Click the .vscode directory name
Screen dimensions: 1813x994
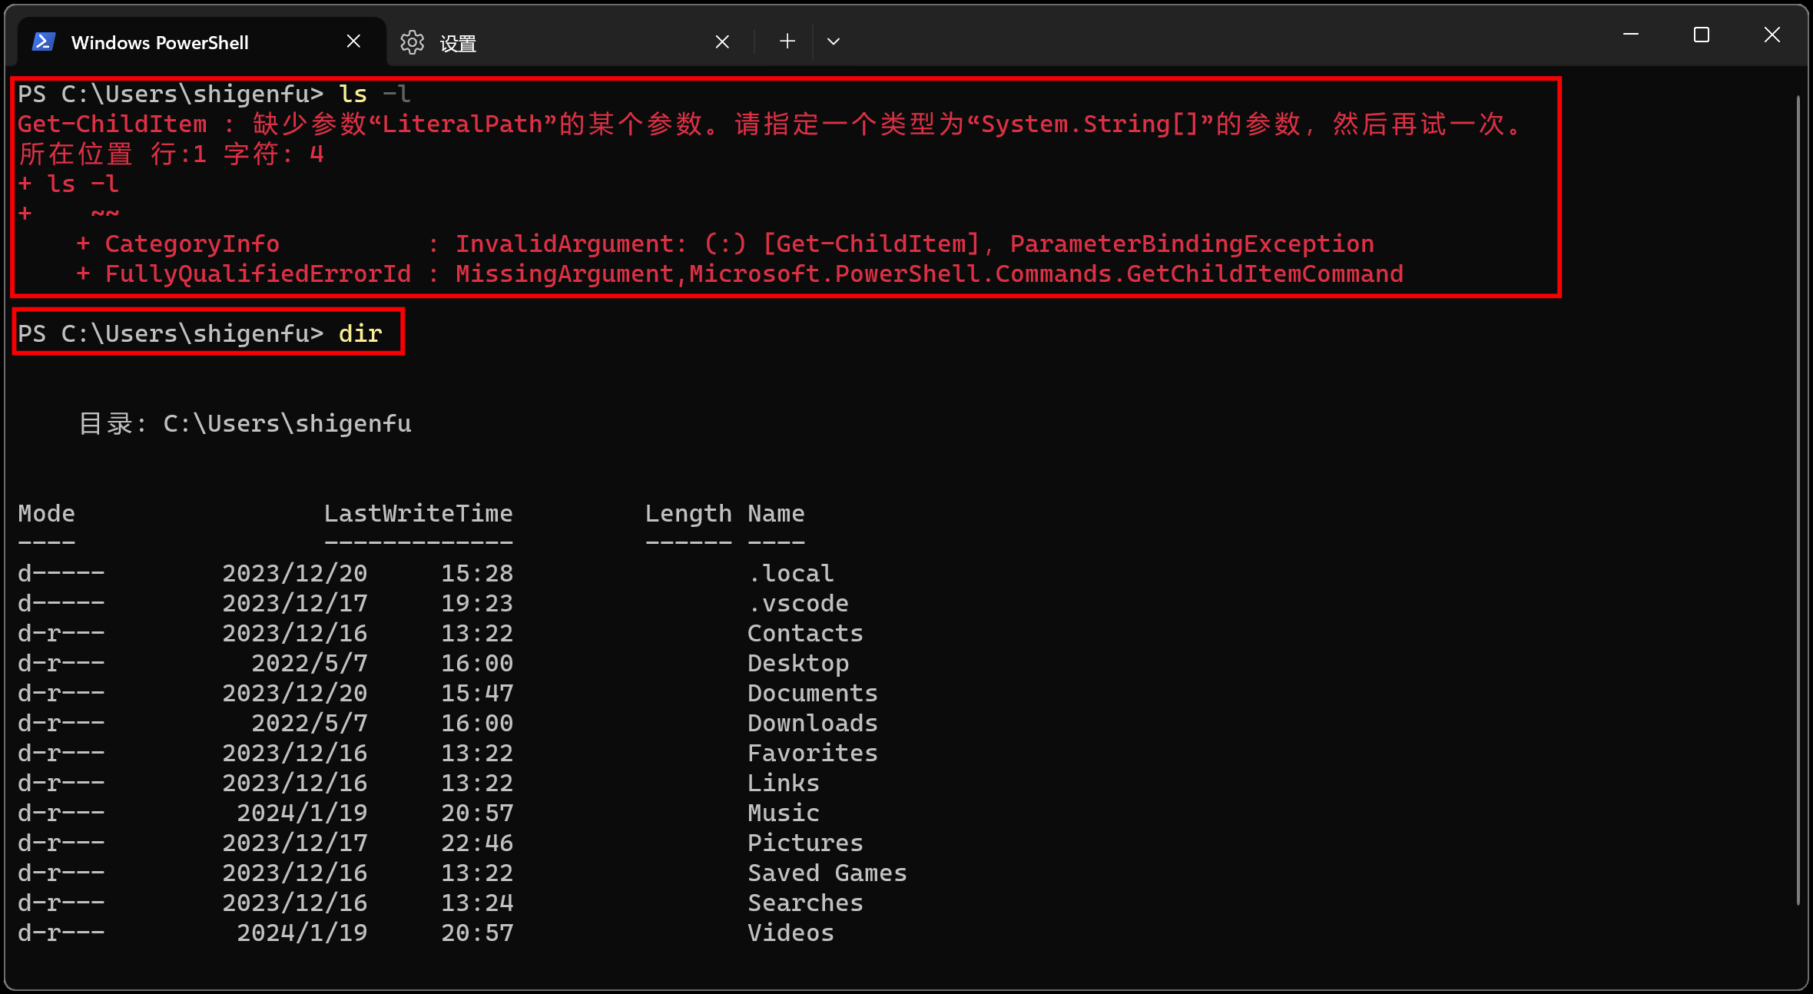(800, 603)
